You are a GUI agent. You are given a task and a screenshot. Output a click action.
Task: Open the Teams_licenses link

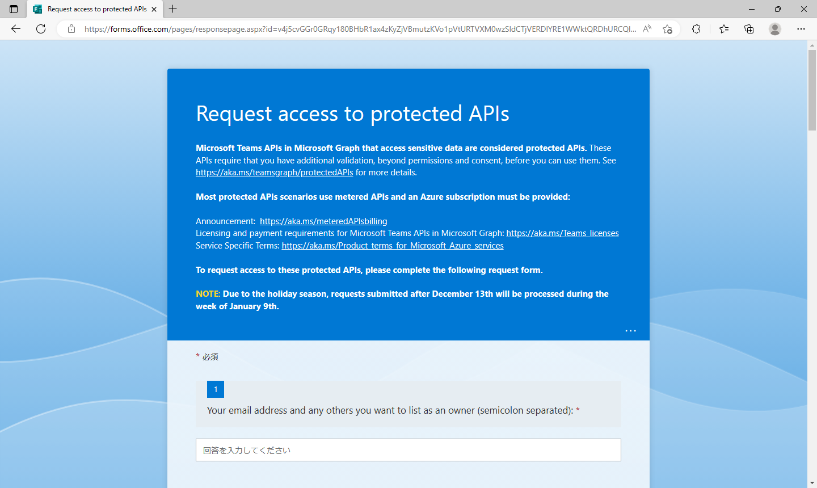click(x=562, y=233)
